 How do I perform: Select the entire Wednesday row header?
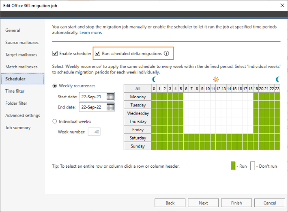point(138,113)
